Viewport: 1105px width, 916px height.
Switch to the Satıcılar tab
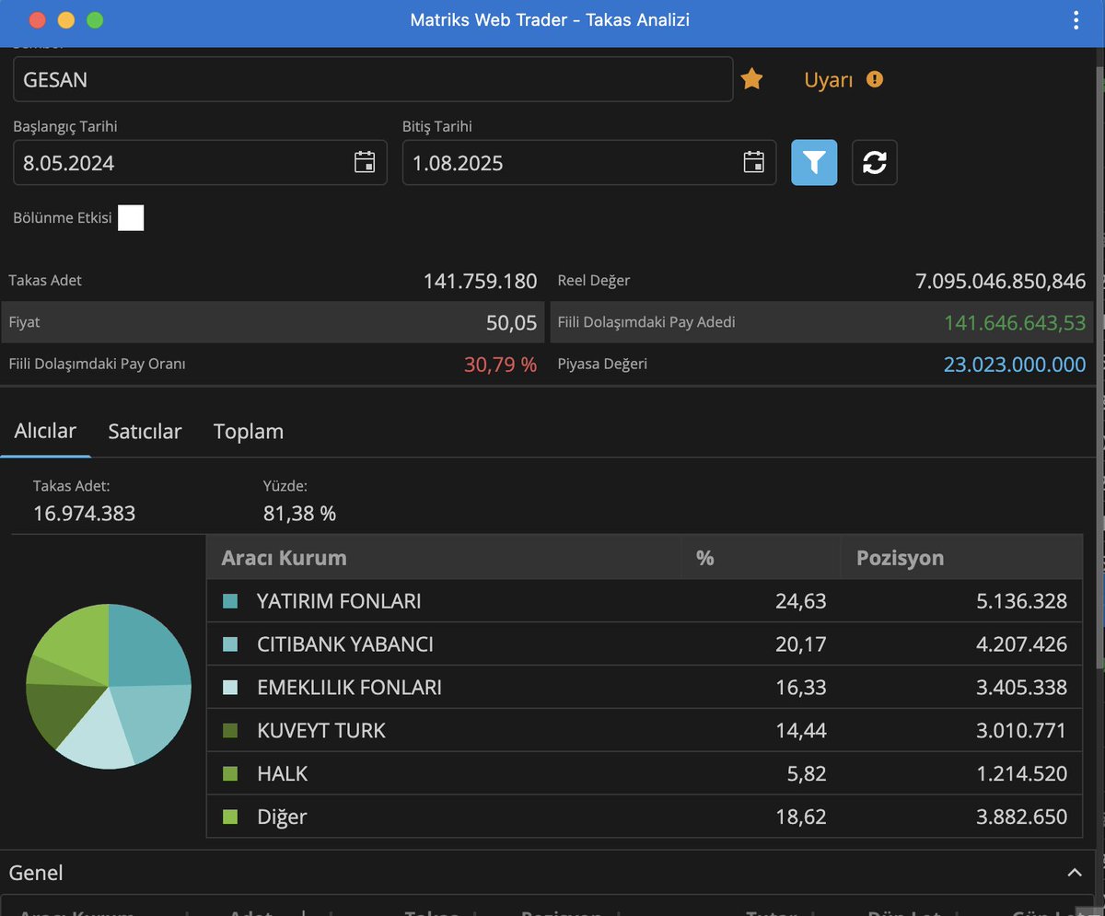[145, 432]
